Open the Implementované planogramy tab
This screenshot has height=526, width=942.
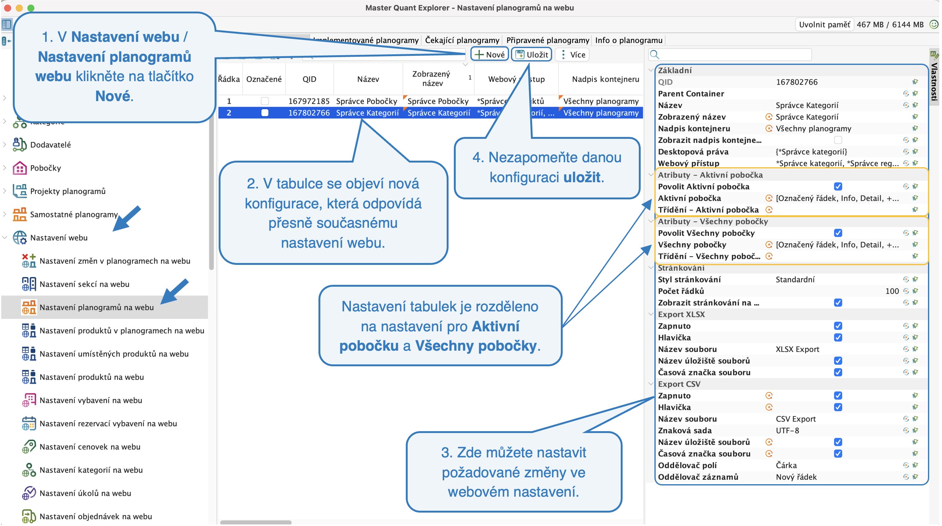pos(366,40)
